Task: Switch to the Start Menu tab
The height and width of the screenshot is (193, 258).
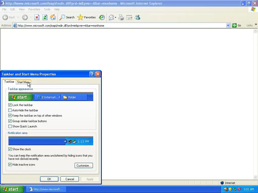Action: (24, 82)
